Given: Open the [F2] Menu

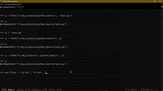Looking at the screenshot, I should coord(131,89).
